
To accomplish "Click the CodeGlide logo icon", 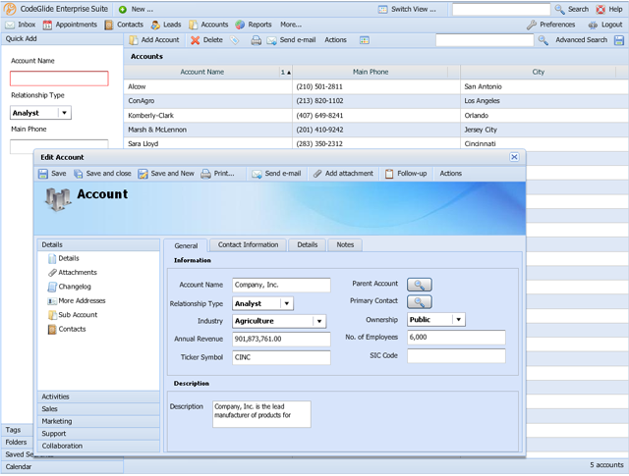I will pyautogui.click(x=10, y=9).
